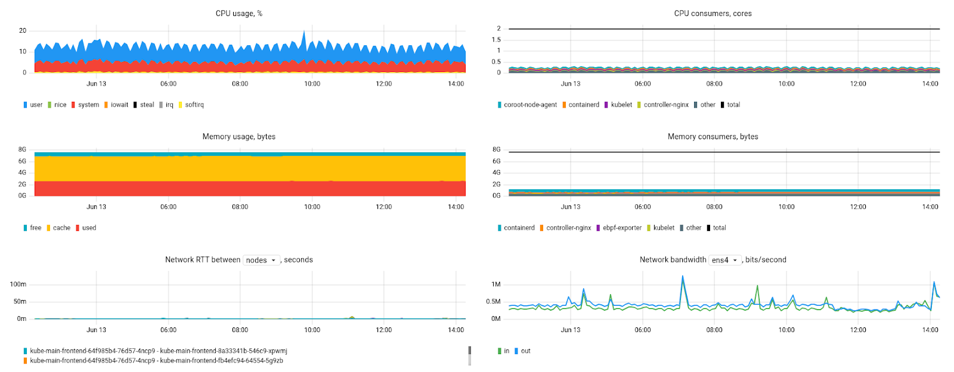Viewport: 954px width, 372px height.
Task: Open the 'nodes' dropdown in Network RTT
Action: [x=261, y=260]
